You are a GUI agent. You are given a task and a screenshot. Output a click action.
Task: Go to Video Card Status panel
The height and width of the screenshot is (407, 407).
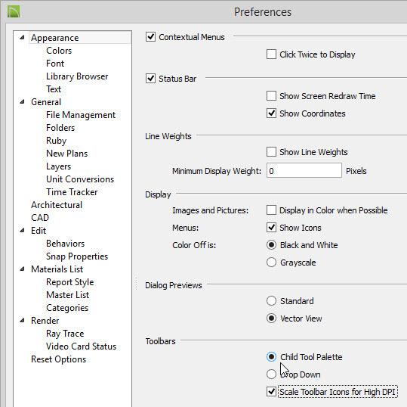(x=82, y=346)
